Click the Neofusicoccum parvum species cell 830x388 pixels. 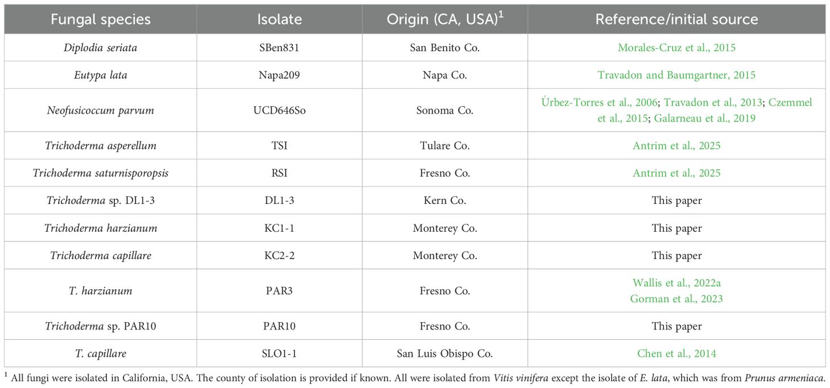[101, 110]
